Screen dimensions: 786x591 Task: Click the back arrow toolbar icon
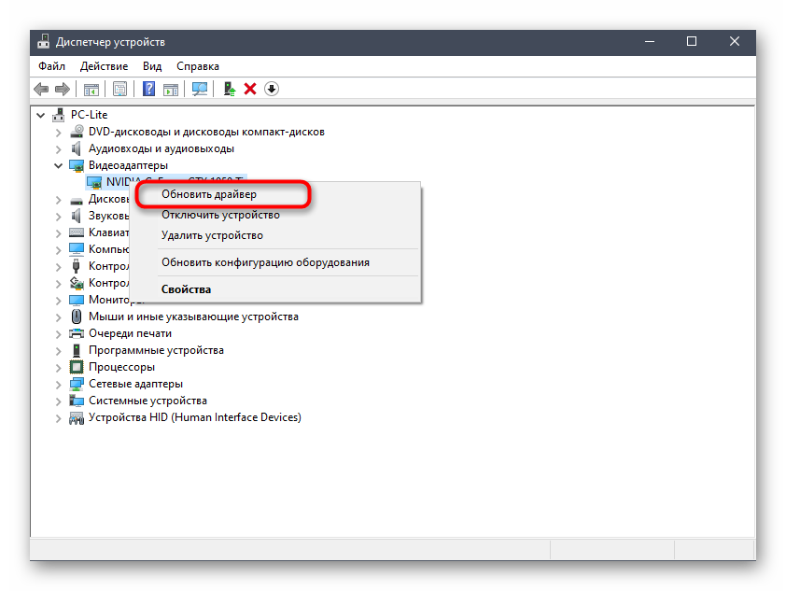[x=41, y=89]
